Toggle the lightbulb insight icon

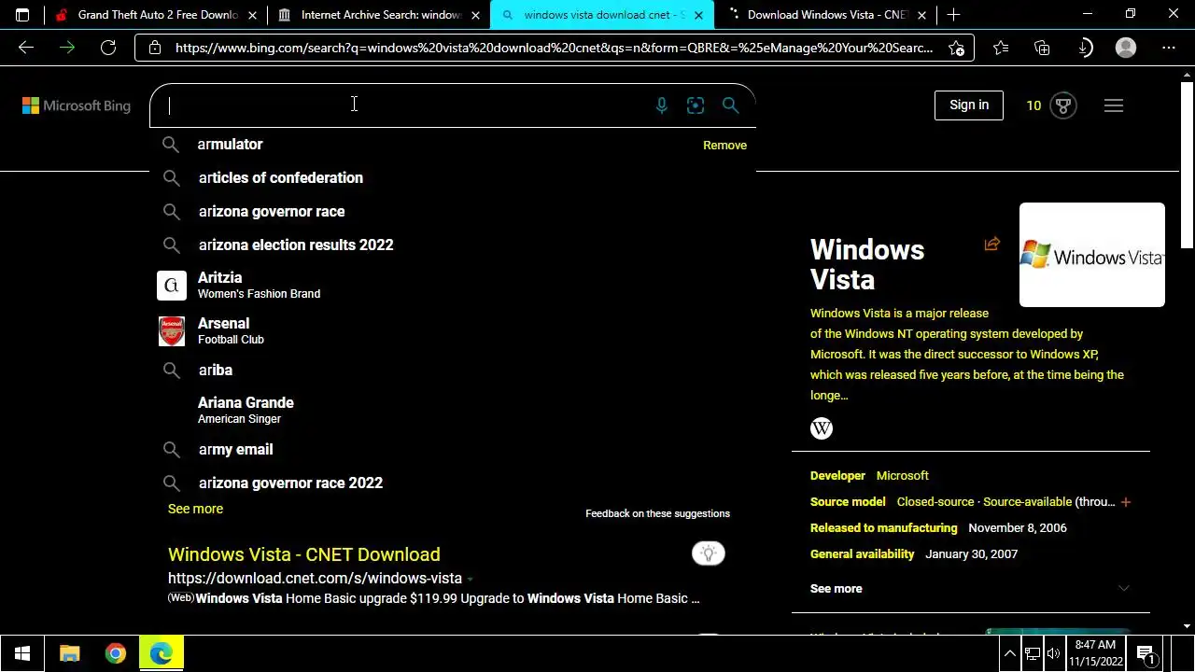[709, 554]
